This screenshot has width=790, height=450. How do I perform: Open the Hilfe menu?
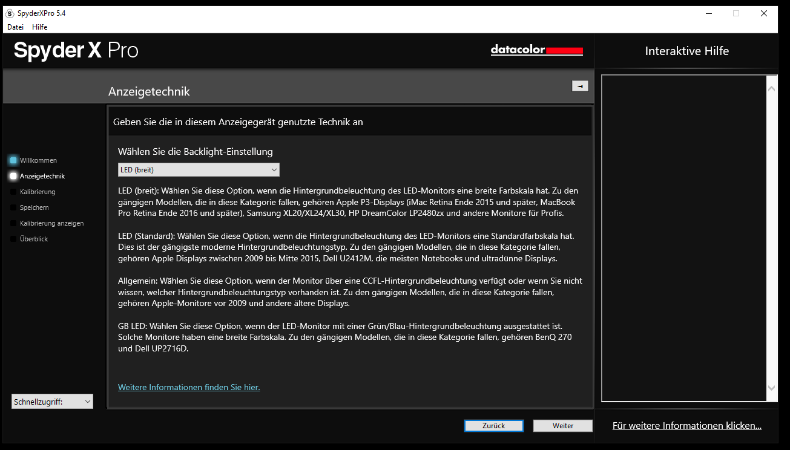coord(40,27)
